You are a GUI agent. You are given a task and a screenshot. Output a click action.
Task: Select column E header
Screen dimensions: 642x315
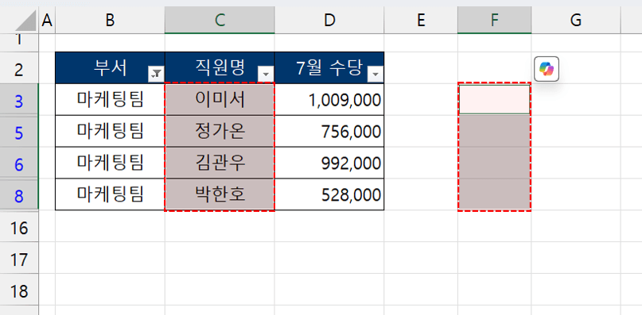click(421, 21)
